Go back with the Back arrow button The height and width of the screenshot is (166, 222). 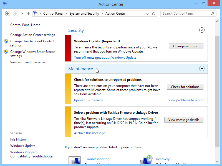(x=8, y=14)
